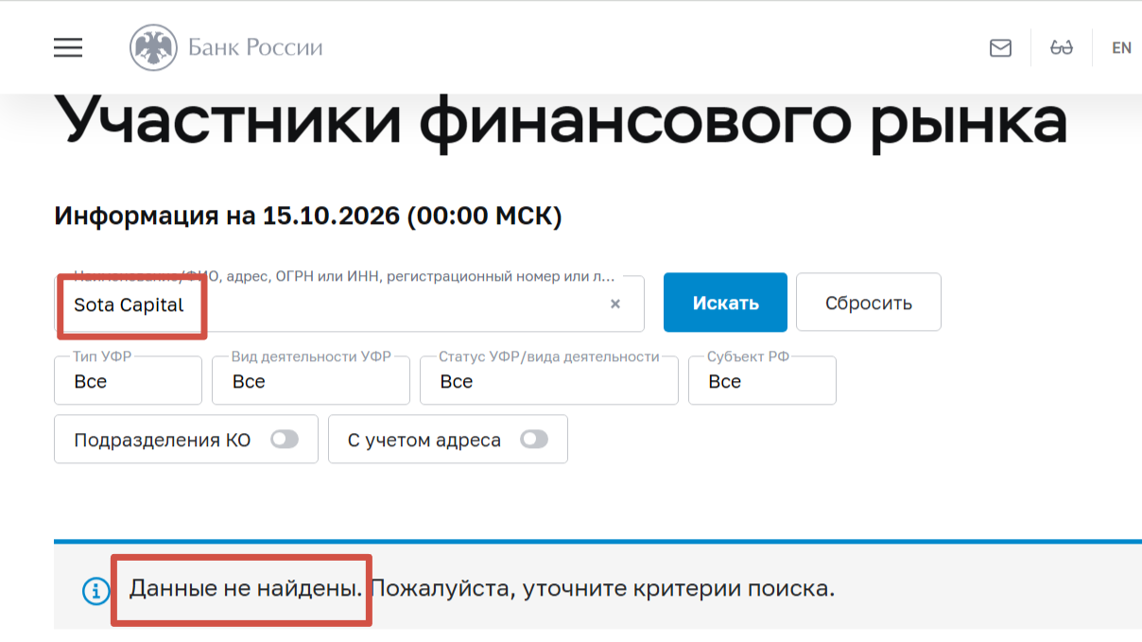
Task: Click the Пожалуйста, уточните критерии поиска text
Action: pyautogui.click(x=602, y=589)
